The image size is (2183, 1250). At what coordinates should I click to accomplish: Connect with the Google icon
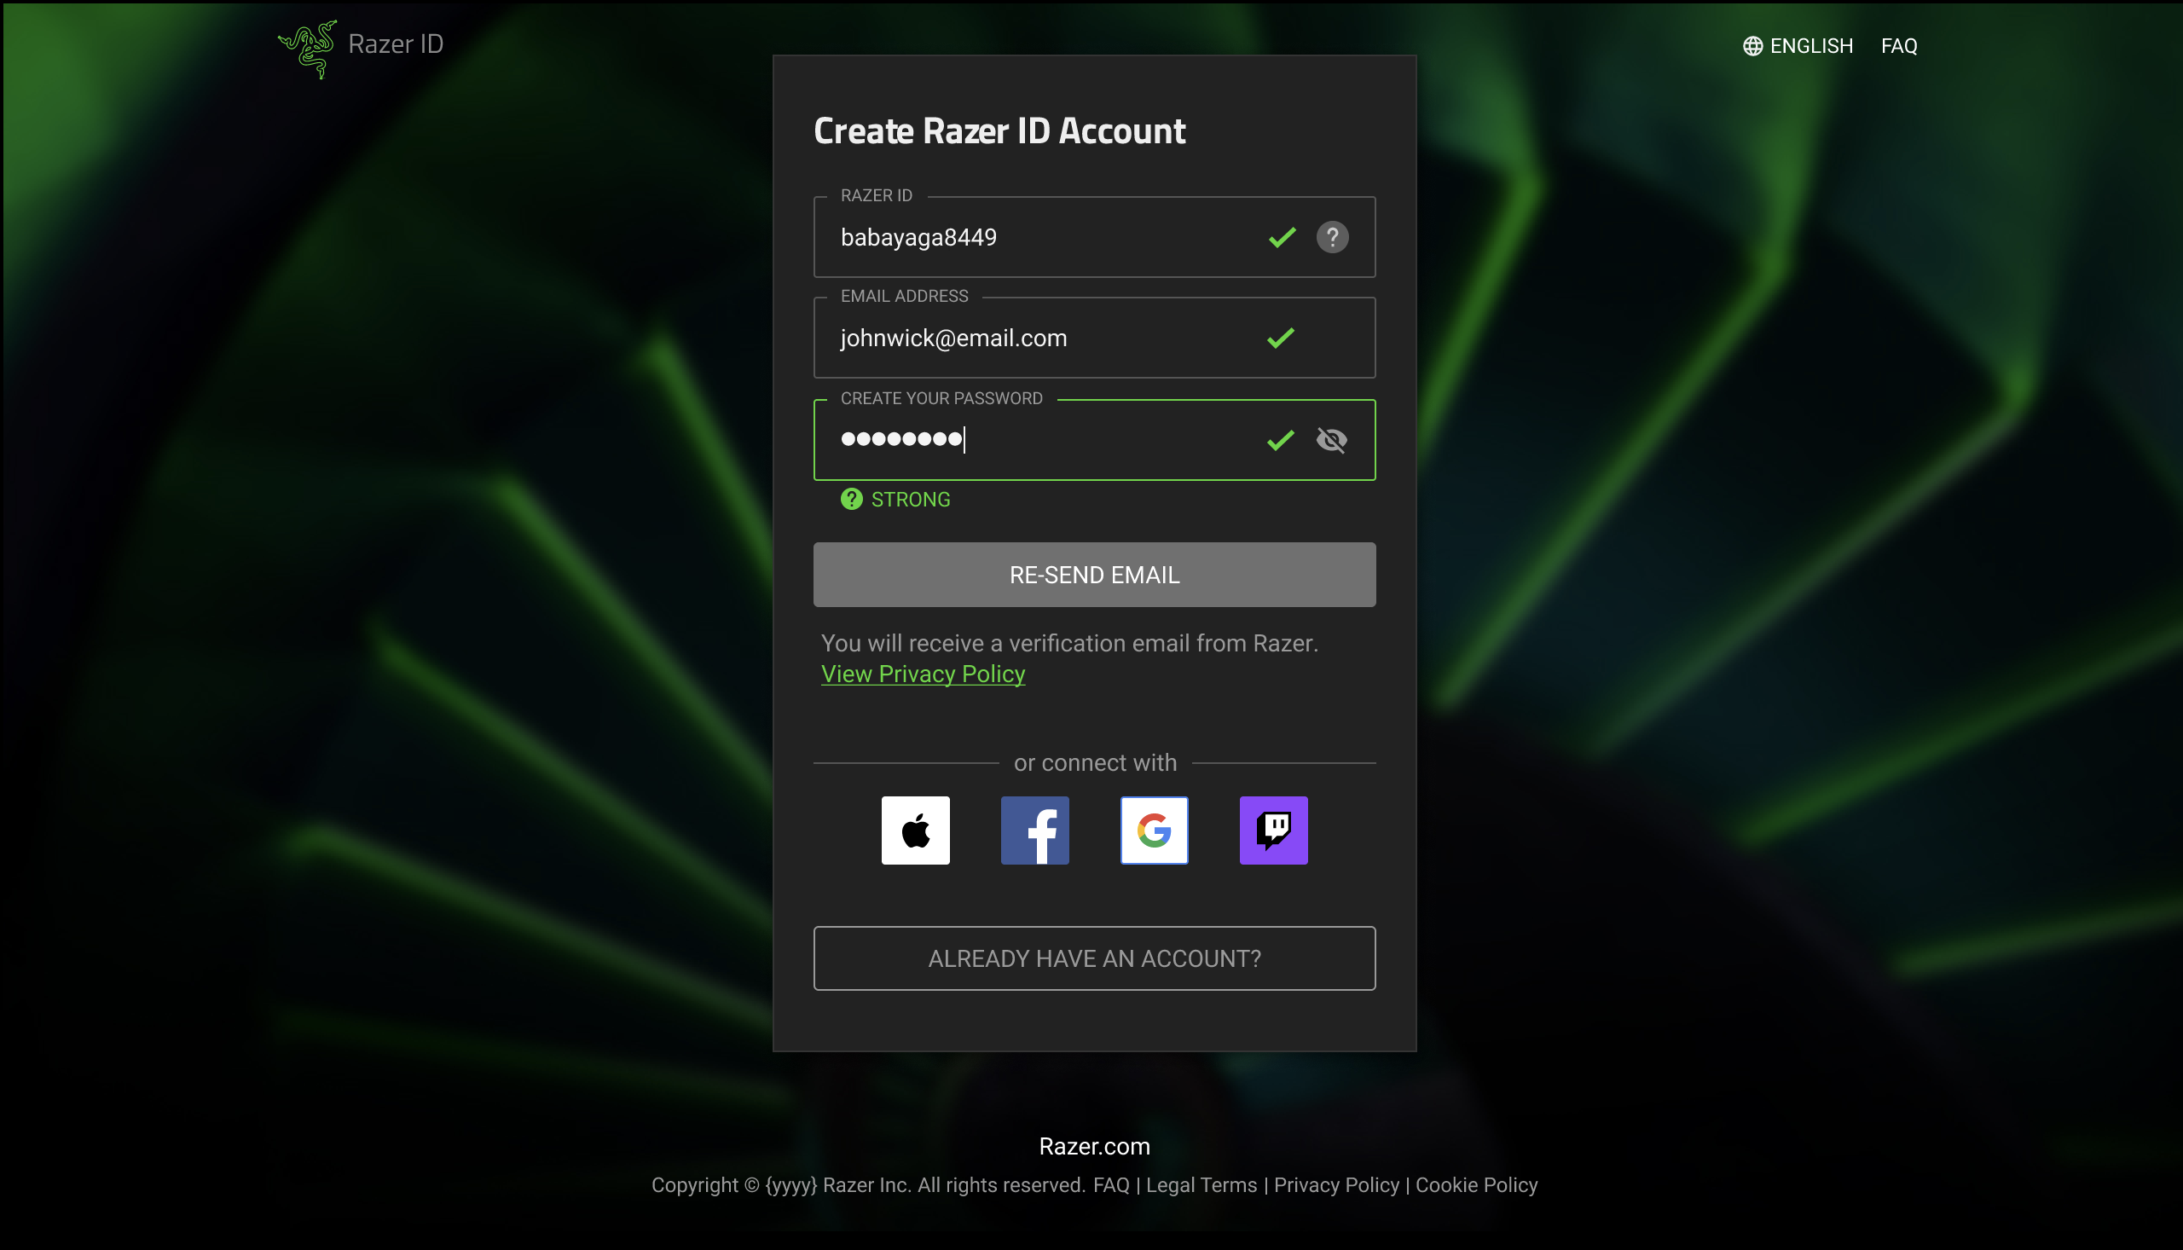(x=1154, y=830)
